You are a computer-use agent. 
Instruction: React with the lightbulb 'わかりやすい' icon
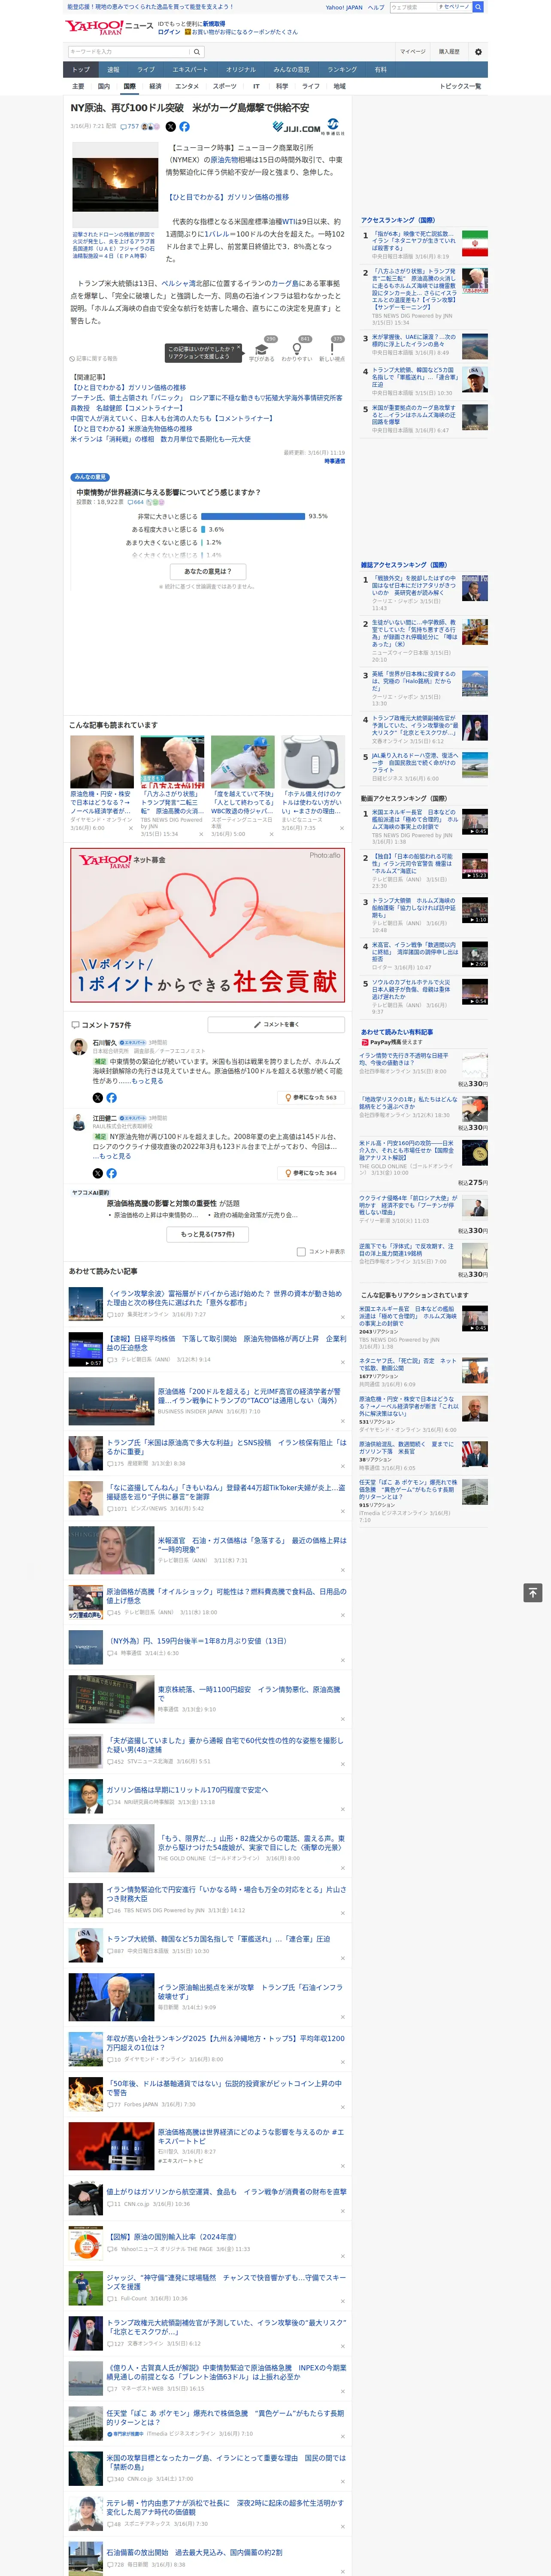[297, 349]
